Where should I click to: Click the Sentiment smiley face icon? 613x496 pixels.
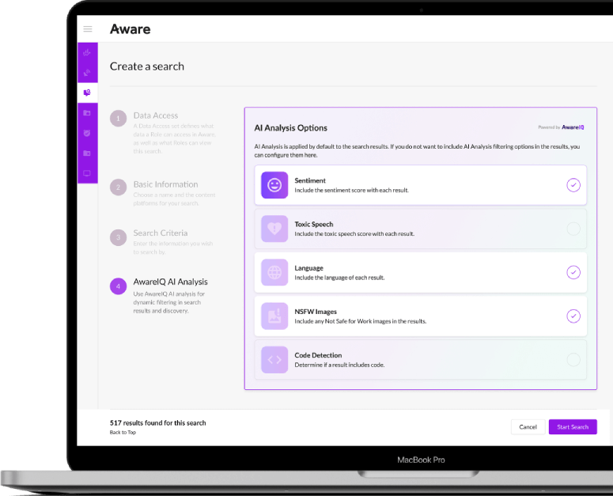coord(274,185)
